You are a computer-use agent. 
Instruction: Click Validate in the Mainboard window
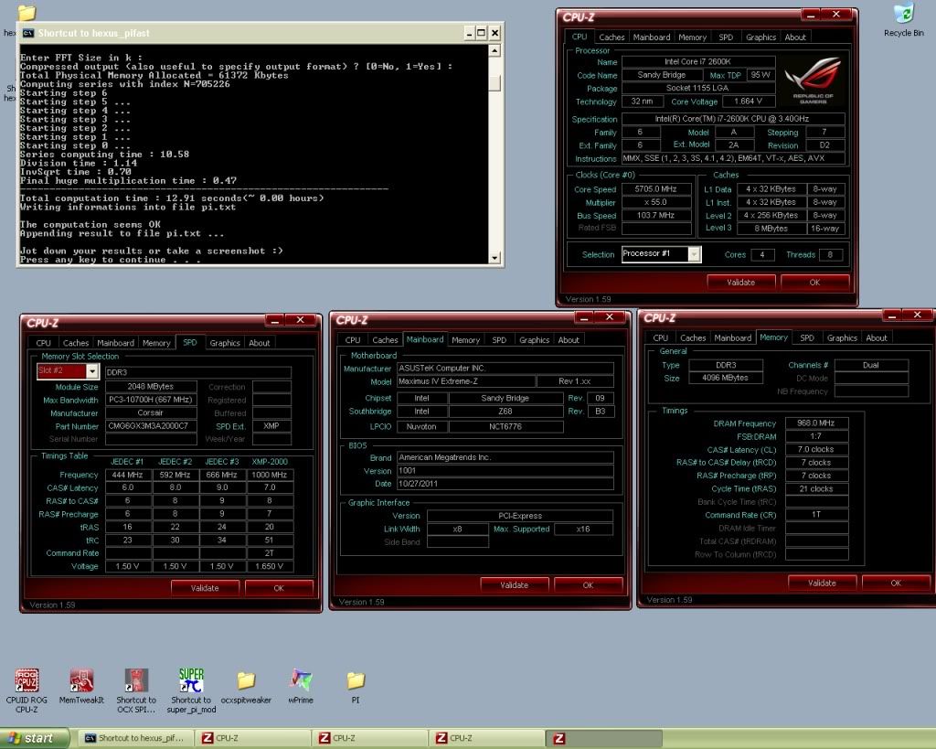tap(514, 585)
